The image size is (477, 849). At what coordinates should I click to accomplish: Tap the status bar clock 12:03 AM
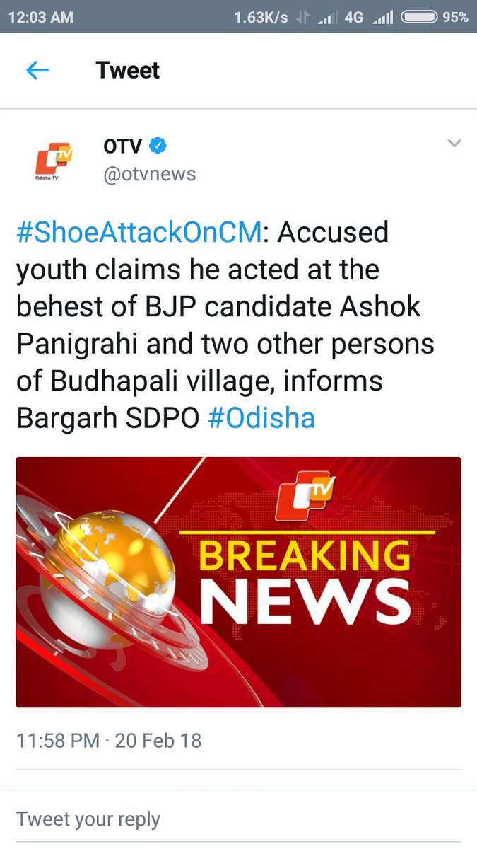pos(42,17)
